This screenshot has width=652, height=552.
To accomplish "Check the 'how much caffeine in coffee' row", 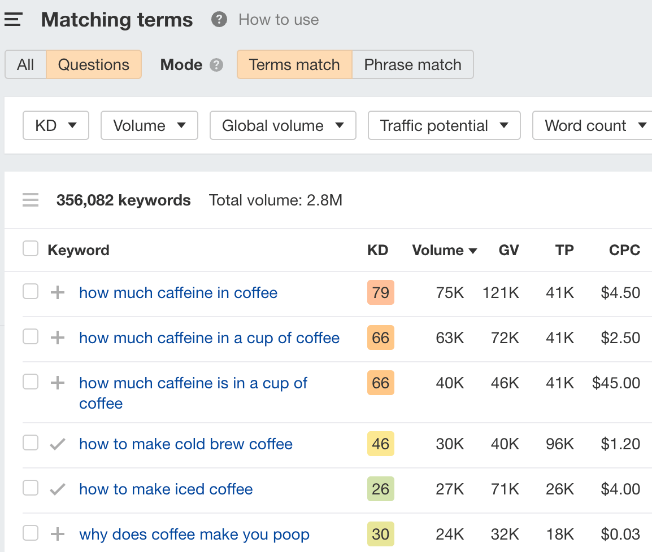I will pos(31,291).
